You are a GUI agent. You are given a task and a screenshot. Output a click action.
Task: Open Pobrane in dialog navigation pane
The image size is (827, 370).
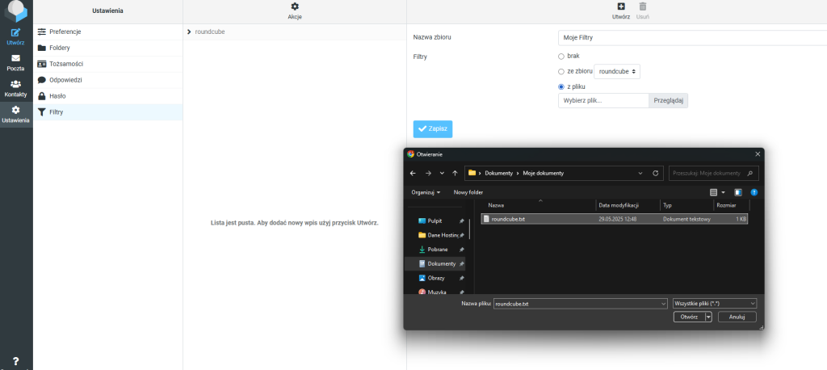438,250
